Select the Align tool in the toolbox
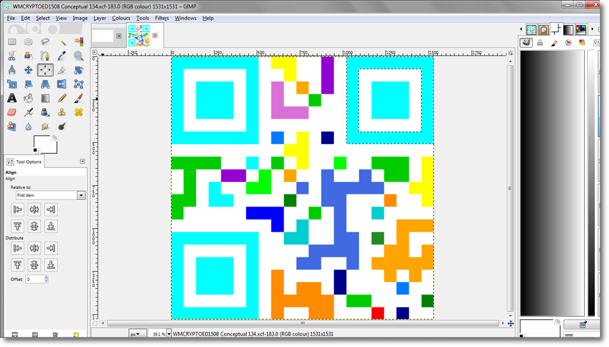Image resolution: width=609 pixels, height=347 pixels. click(x=45, y=70)
